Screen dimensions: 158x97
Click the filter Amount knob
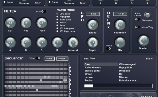(x=73, y=42)
